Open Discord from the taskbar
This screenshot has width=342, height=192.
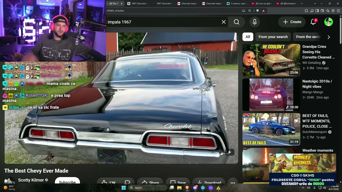tap(195, 188)
